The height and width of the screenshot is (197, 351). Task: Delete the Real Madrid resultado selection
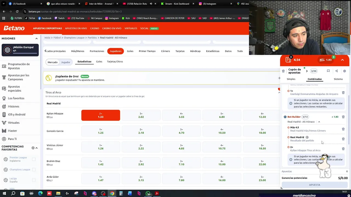click(343, 139)
